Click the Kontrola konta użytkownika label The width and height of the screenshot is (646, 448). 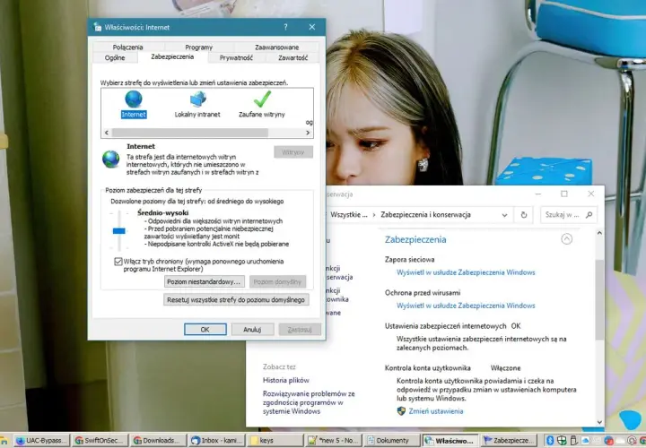click(x=428, y=368)
